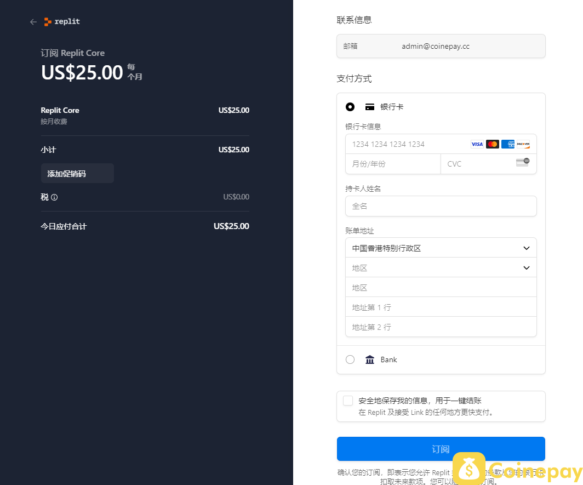Viewport: 583px width, 485px height.
Task: Click the 地区 text input field
Action: tap(441, 288)
